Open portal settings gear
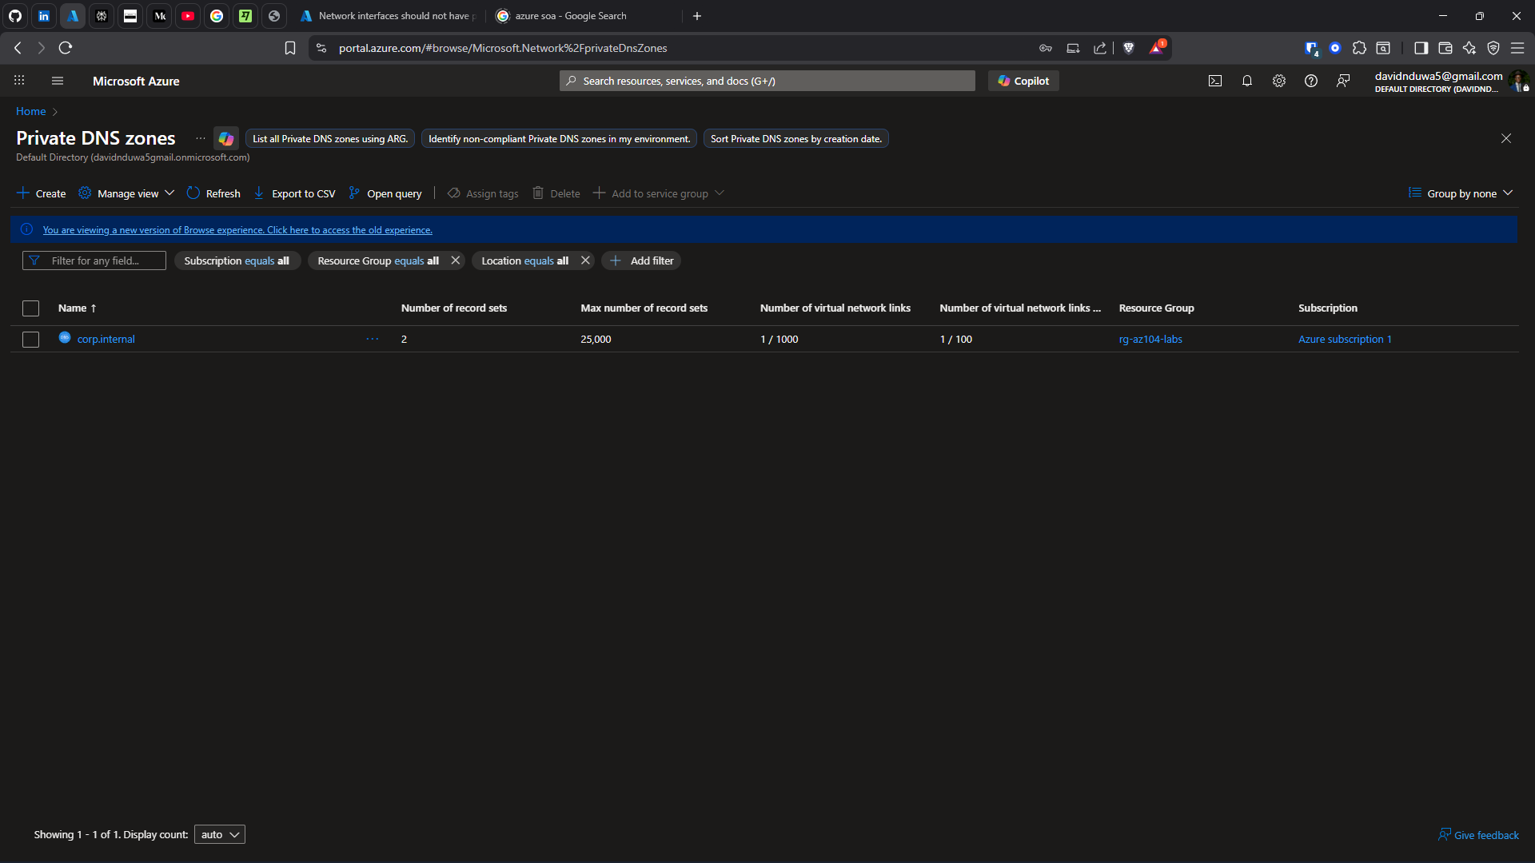Viewport: 1535px width, 863px height. click(1279, 81)
